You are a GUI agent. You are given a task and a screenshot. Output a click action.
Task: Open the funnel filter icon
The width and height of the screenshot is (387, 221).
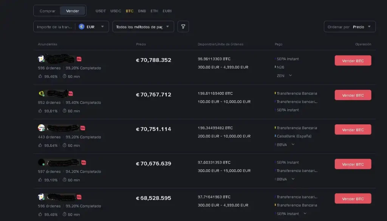[183, 26]
